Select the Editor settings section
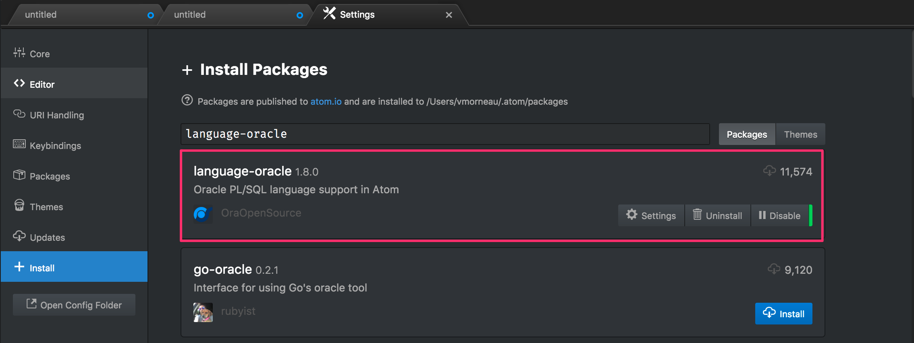This screenshot has width=914, height=343. click(x=74, y=84)
